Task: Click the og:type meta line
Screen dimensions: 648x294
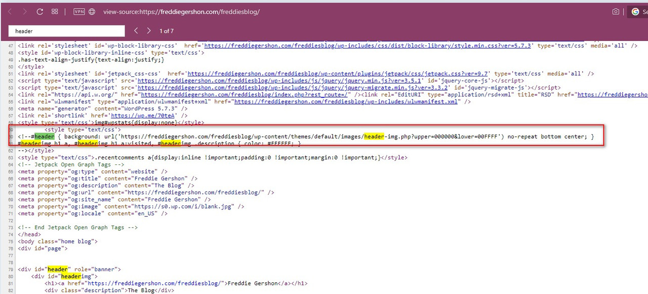Action: pos(93,172)
